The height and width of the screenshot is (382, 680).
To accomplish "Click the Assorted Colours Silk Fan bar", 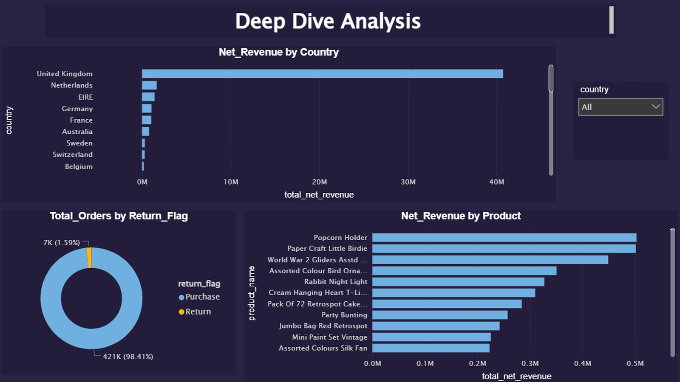I will point(431,348).
